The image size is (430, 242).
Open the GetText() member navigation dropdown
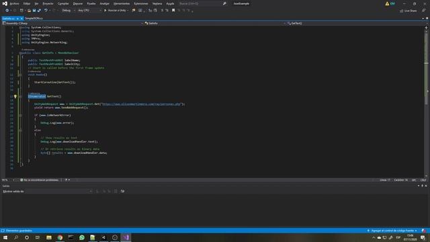coord(357,24)
